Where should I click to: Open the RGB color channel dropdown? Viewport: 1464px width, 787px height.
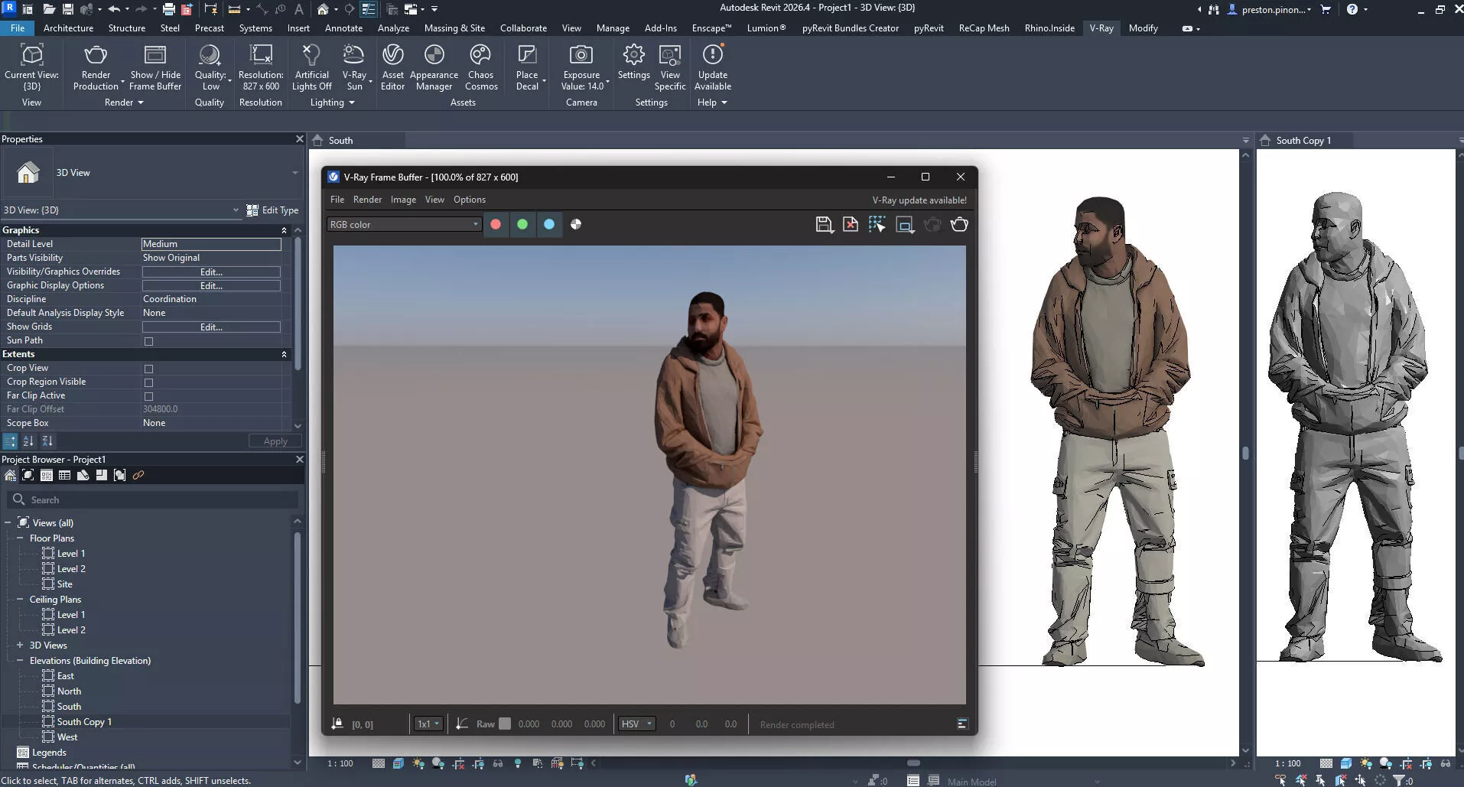[404, 224]
